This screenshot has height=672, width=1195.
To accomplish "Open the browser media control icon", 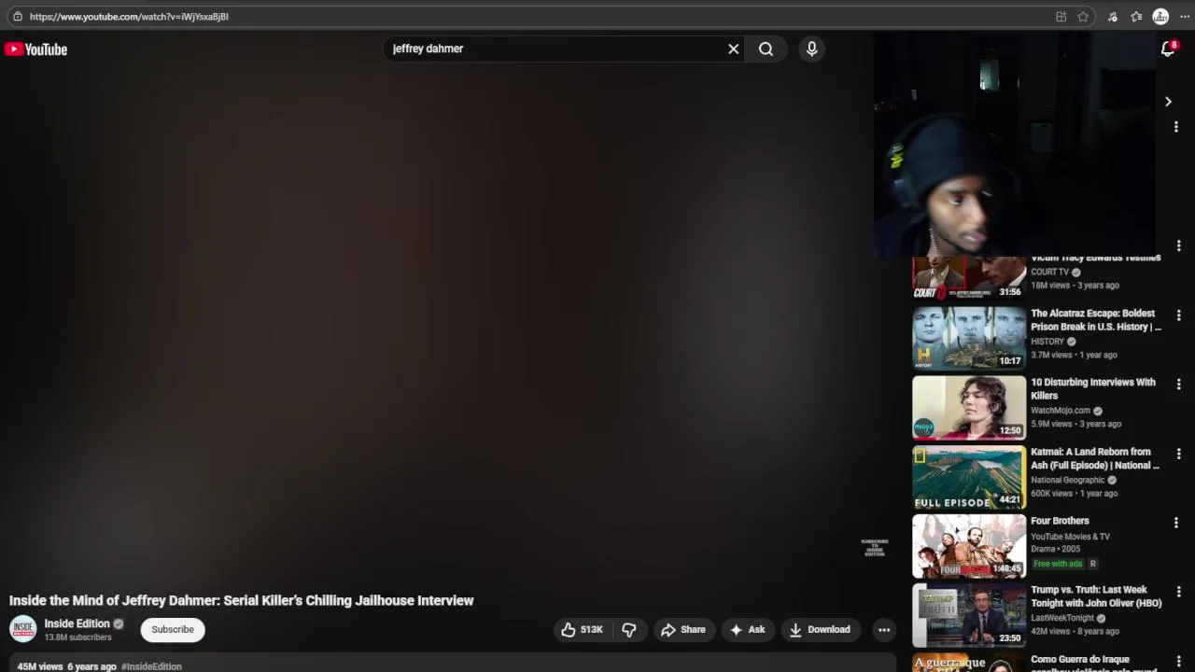I will pyautogui.click(x=1113, y=16).
